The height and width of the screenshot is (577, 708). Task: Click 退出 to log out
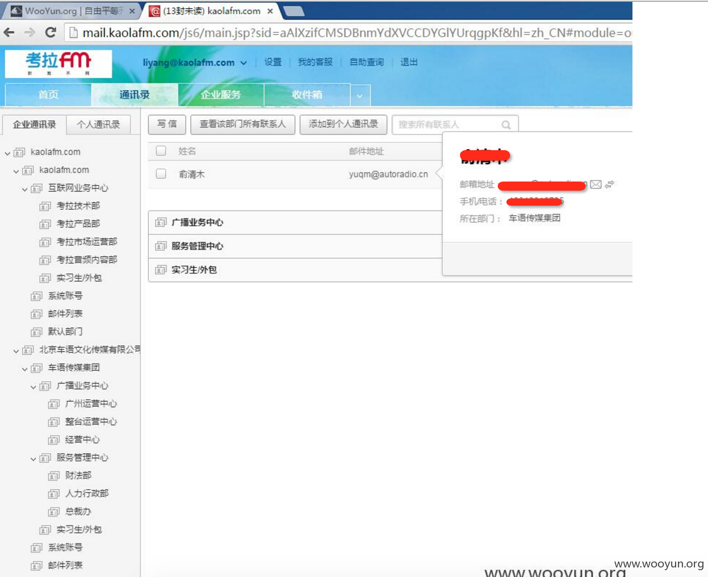pos(409,62)
